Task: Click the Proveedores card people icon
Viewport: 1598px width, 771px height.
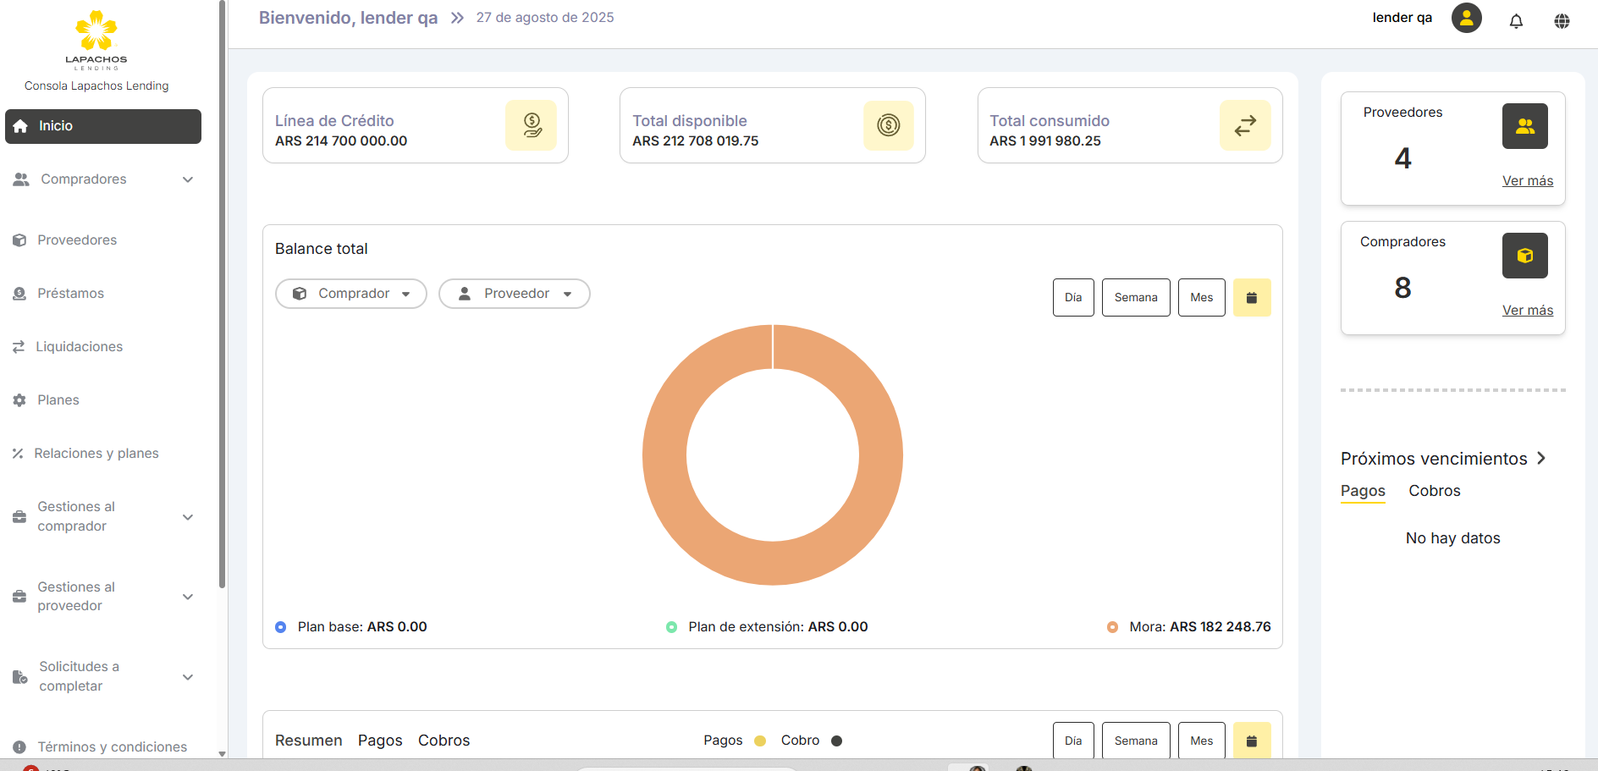Action: click(x=1524, y=126)
